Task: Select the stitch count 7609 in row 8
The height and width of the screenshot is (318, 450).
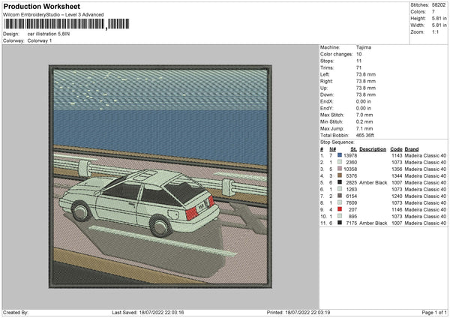Action: point(352,203)
